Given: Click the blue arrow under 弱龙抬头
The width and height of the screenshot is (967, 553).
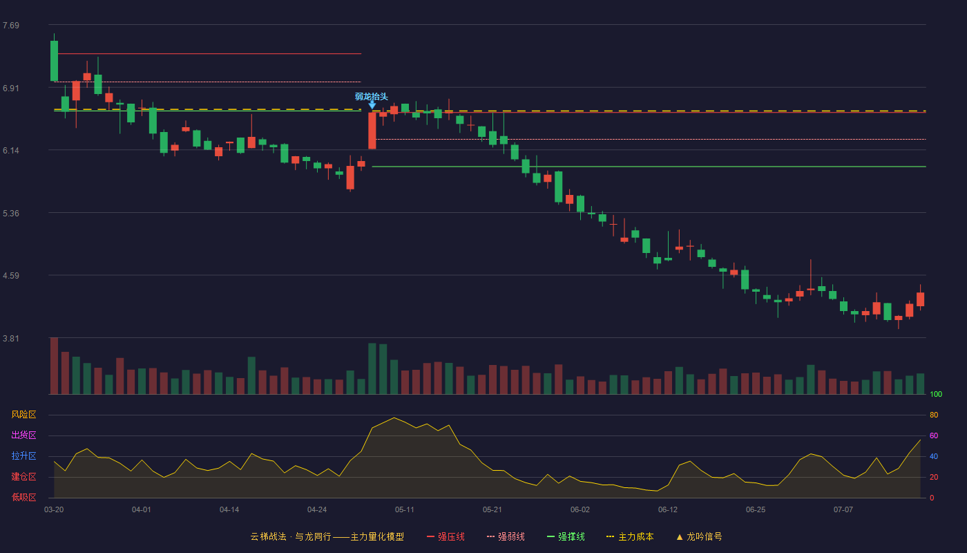Looking at the screenshot, I should coord(372,105).
